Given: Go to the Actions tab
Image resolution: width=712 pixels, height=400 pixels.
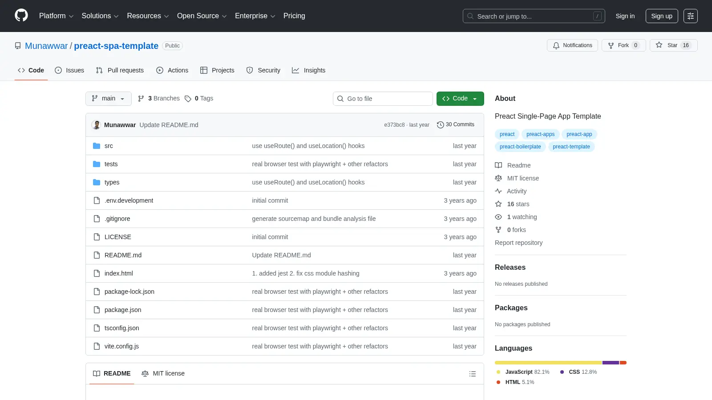Looking at the screenshot, I should tap(172, 70).
